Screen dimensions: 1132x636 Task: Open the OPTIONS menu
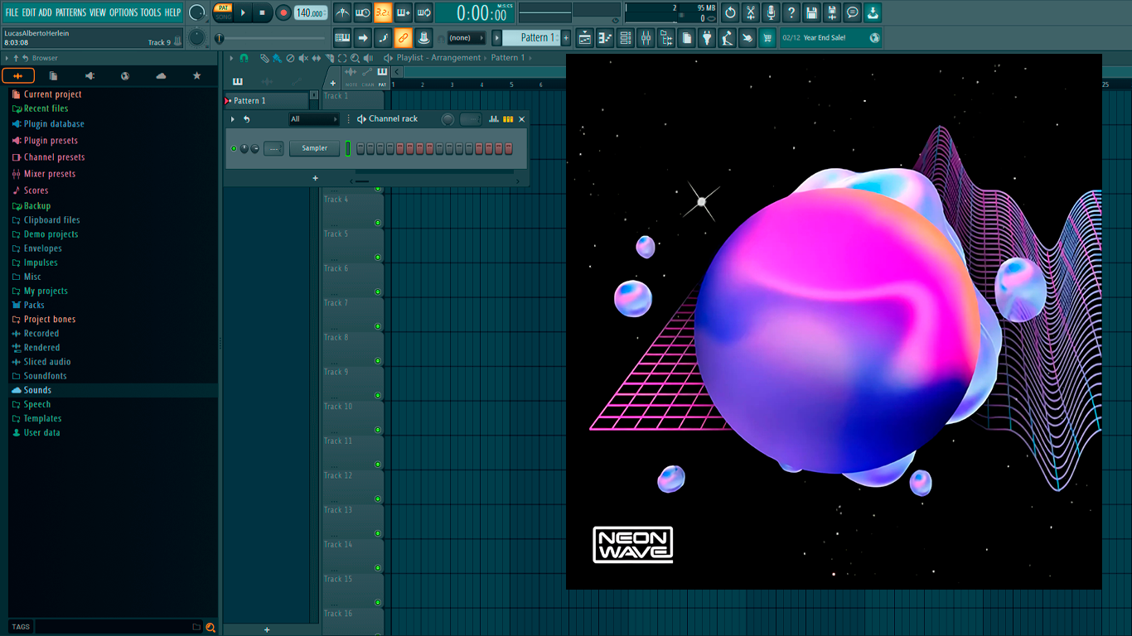point(123,12)
